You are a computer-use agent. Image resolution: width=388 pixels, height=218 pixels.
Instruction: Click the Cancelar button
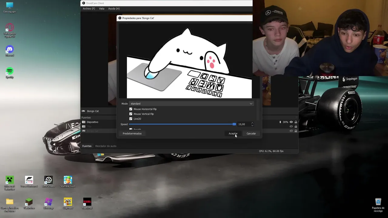251,134
